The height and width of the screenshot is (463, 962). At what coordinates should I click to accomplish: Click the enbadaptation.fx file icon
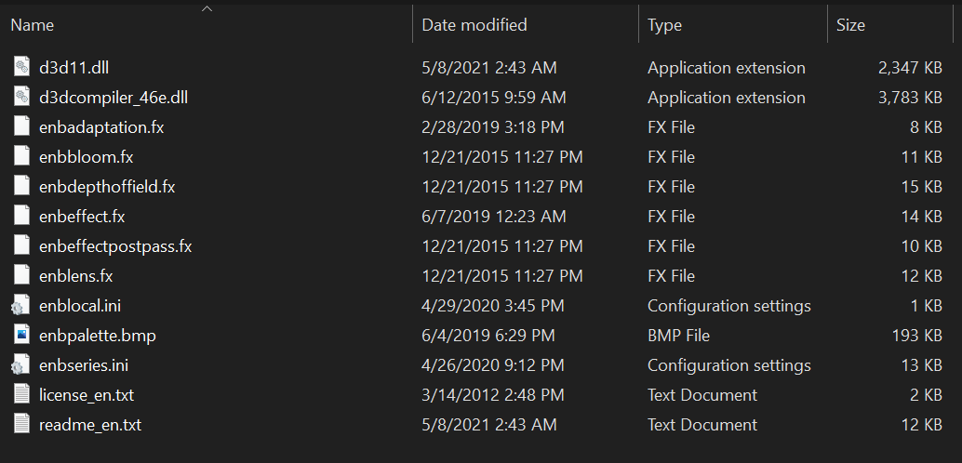click(21, 127)
